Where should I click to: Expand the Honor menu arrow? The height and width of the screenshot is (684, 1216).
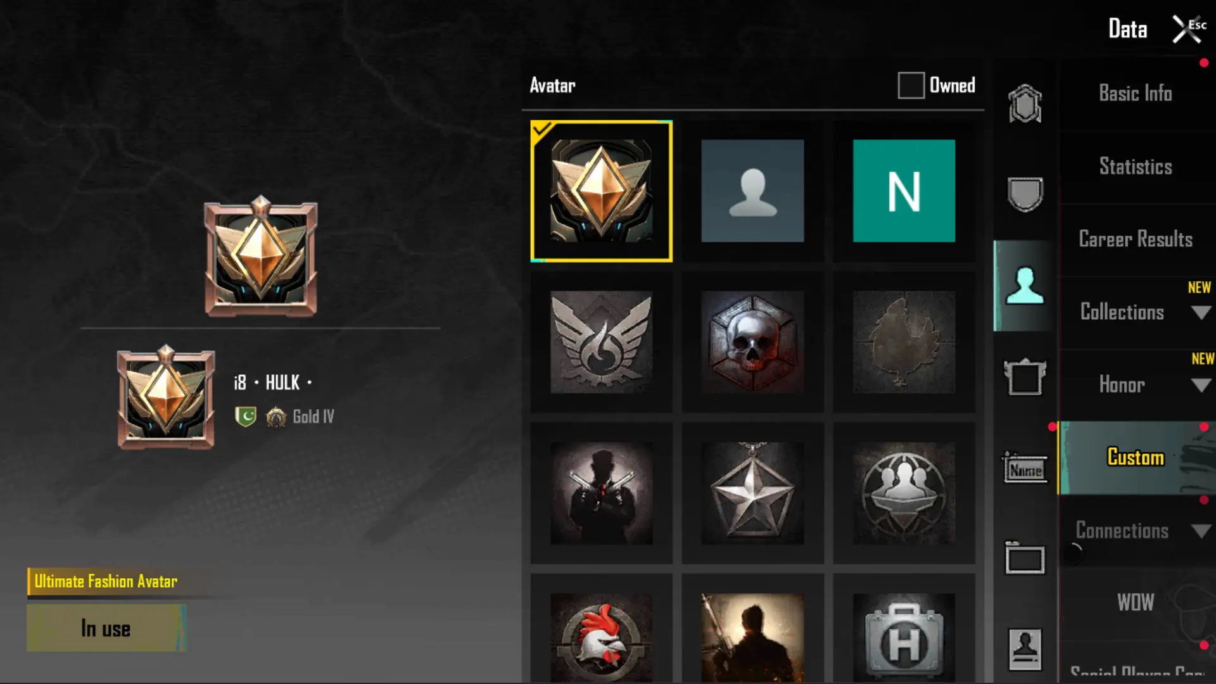click(1201, 385)
